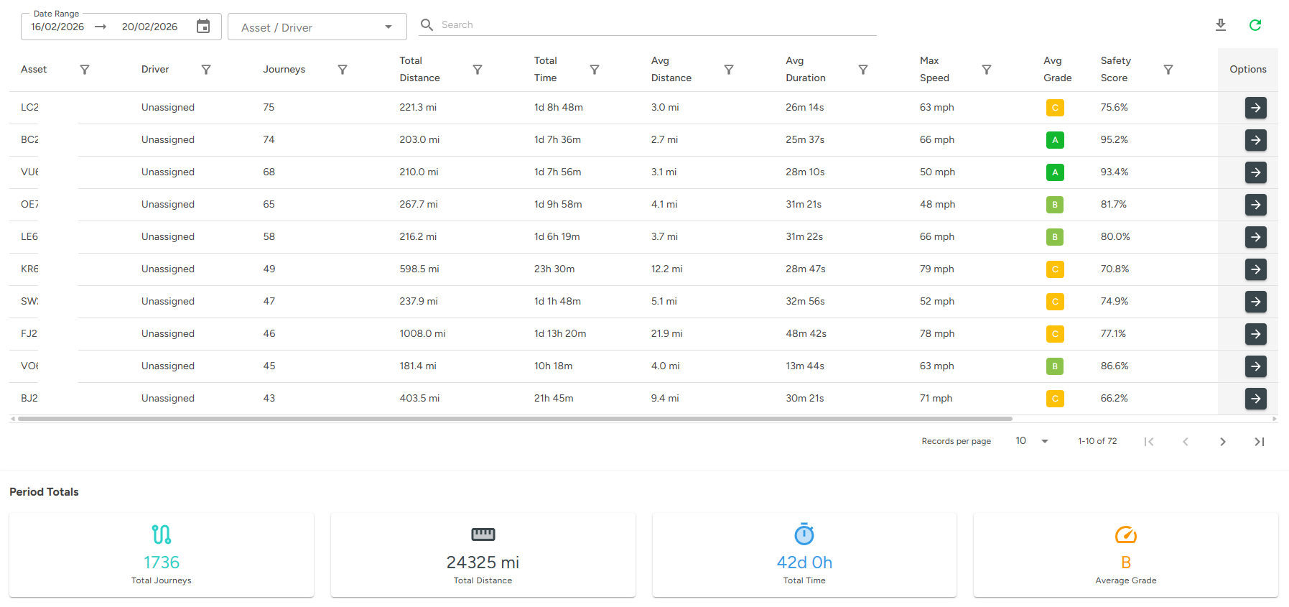Click the horizontal table scrollbar
Screen dimensions: 1289x607
pyautogui.click(x=515, y=419)
